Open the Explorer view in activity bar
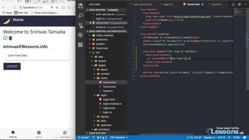The image size is (249, 140). click(81, 6)
